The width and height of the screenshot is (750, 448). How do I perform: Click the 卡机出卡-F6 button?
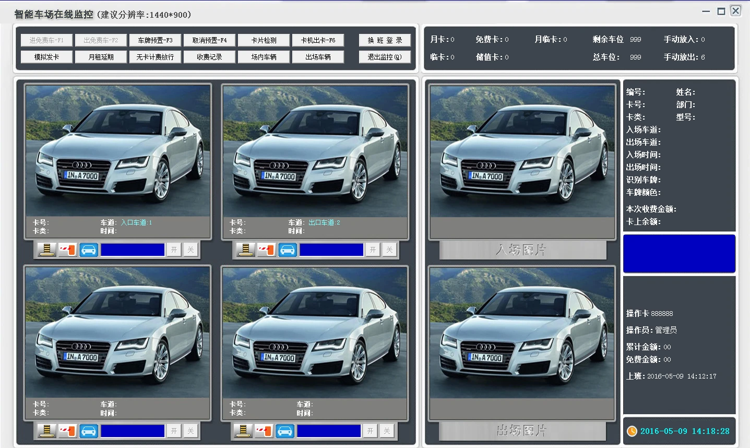[318, 40]
